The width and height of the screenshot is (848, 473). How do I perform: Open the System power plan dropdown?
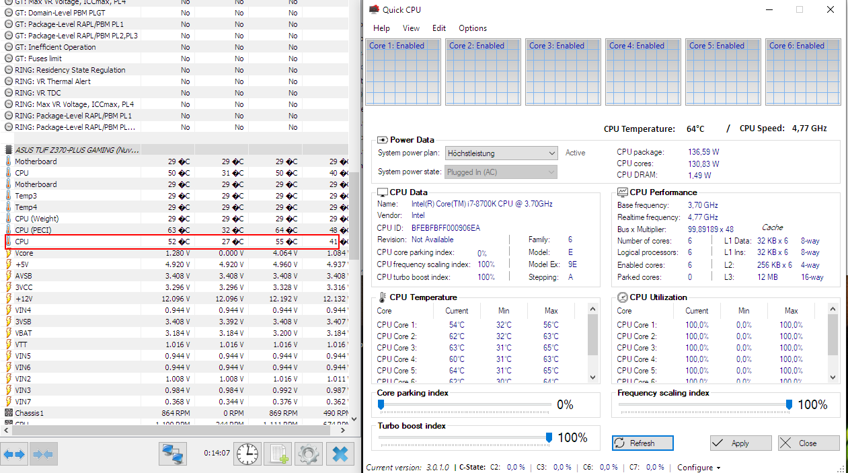[x=501, y=153]
